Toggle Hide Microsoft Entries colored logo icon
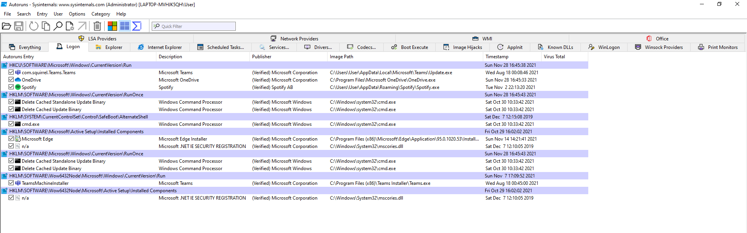 pyautogui.click(x=112, y=26)
